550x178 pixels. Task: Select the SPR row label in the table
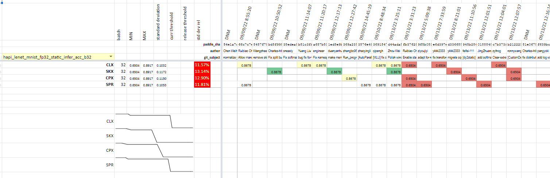109,85
